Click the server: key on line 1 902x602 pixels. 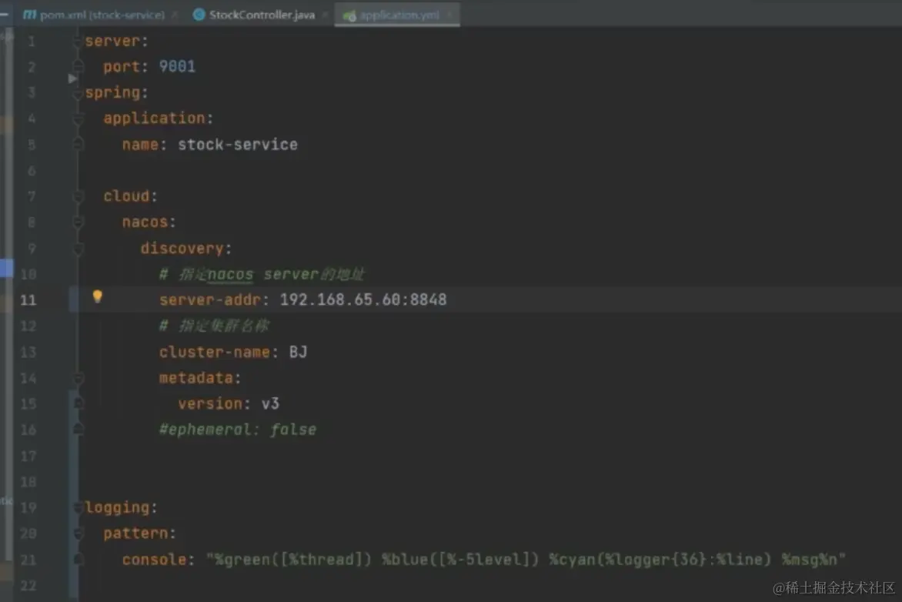pos(112,41)
